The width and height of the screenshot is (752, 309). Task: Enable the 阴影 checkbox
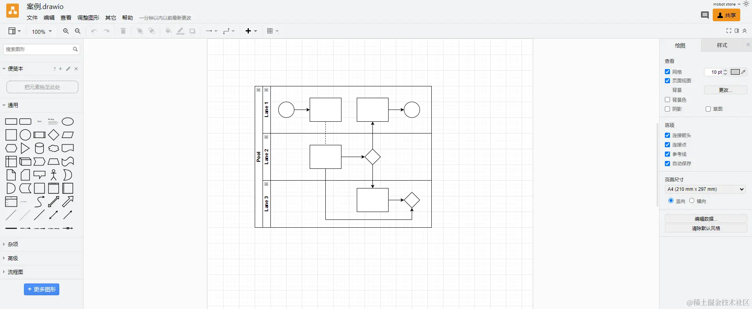pos(667,109)
